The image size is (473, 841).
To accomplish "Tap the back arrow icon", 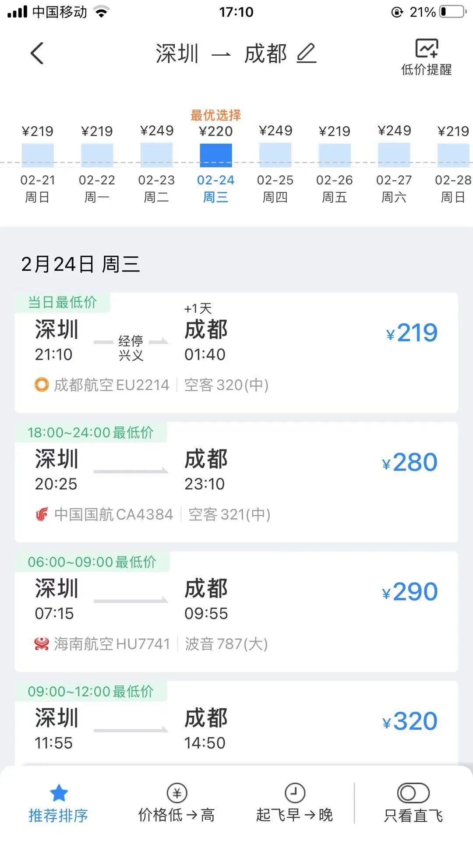I will tap(37, 53).
